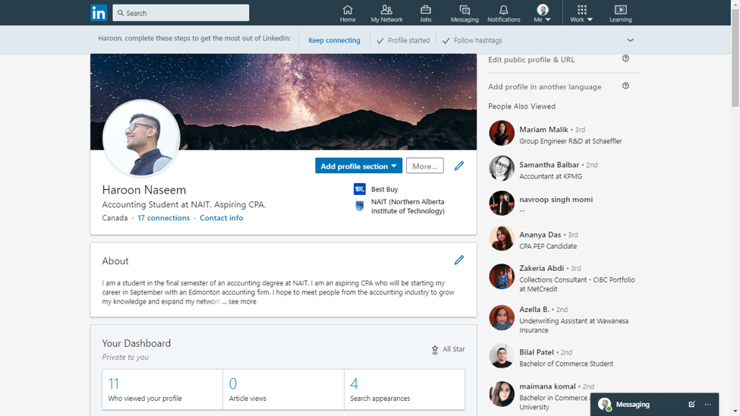Edit the About section with pencil icon
The image size is (740, 416).
coord(459,260)
